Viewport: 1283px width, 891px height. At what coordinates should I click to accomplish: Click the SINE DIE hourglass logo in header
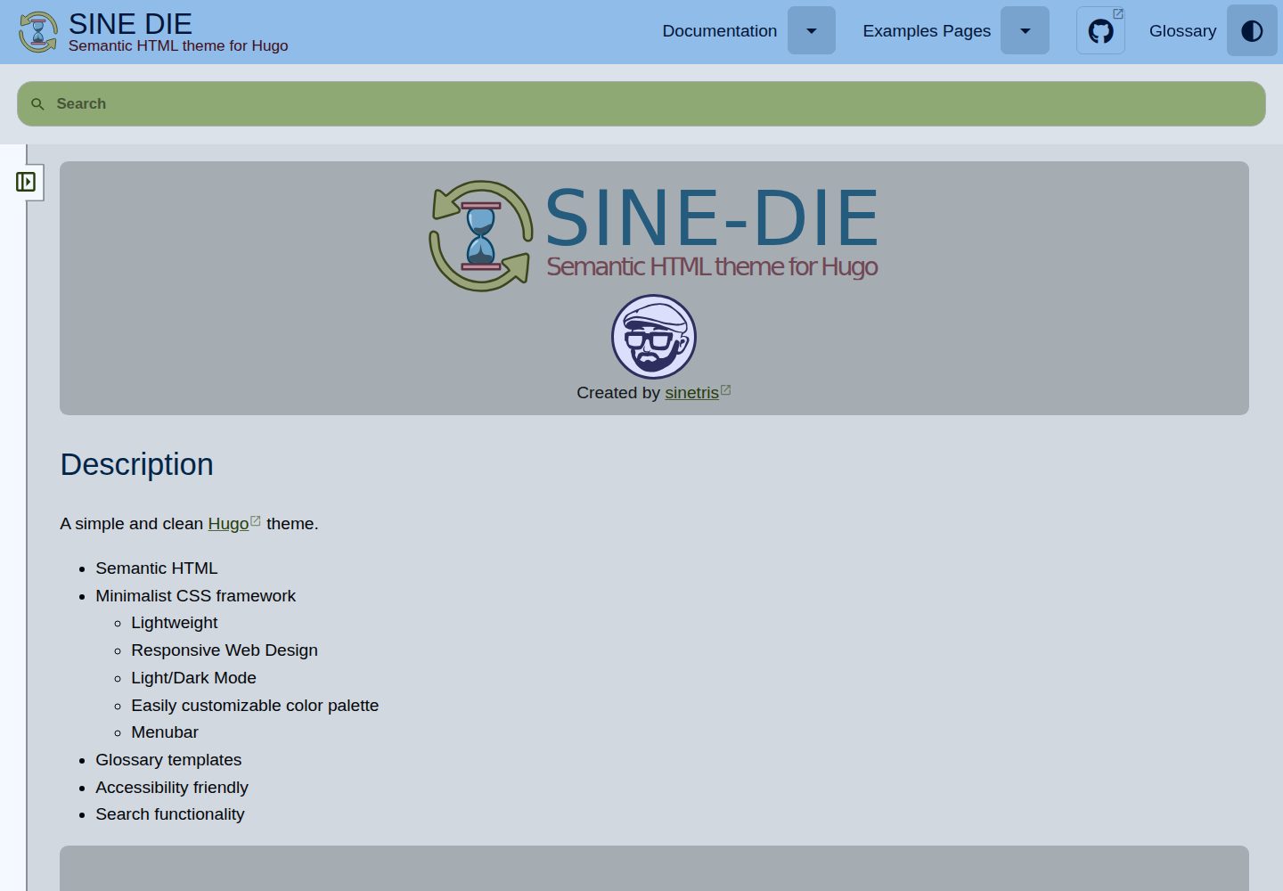pyautogui.click(x=38, y=32)
